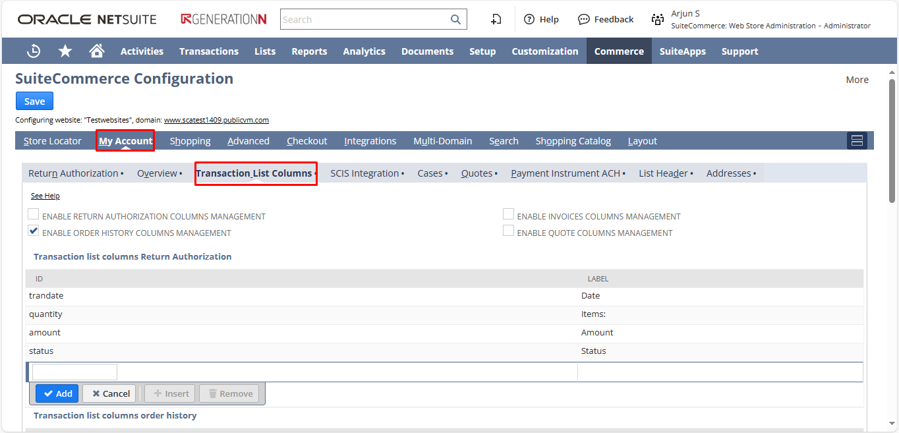Go to the Home house icon

click(97, 51)
